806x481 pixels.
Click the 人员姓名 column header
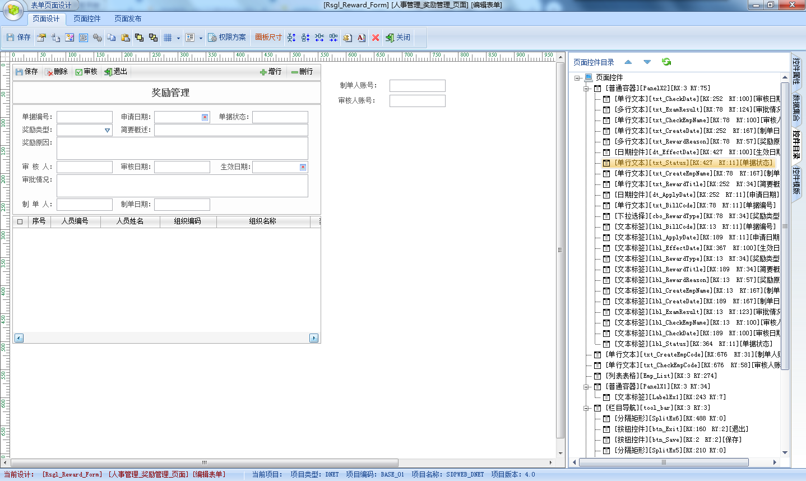pyautogui.click(x=130, y=221)
